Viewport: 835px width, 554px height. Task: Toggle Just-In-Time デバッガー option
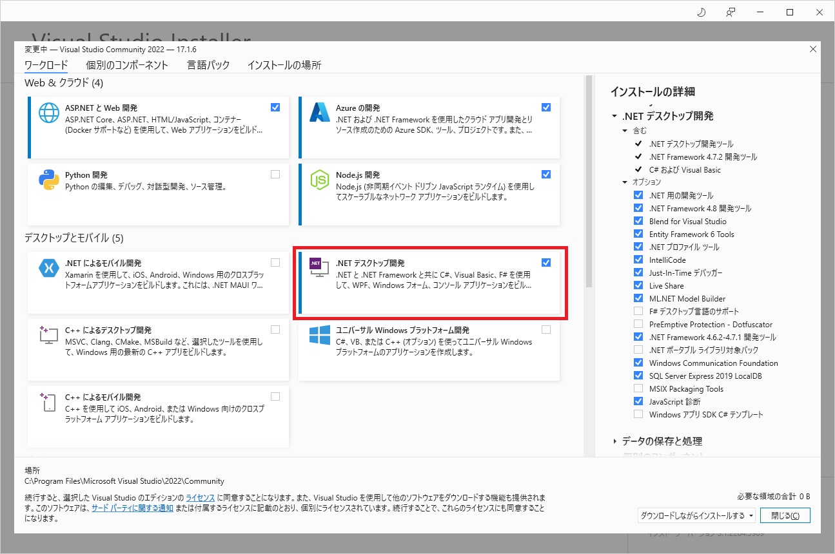coord(638,272)
